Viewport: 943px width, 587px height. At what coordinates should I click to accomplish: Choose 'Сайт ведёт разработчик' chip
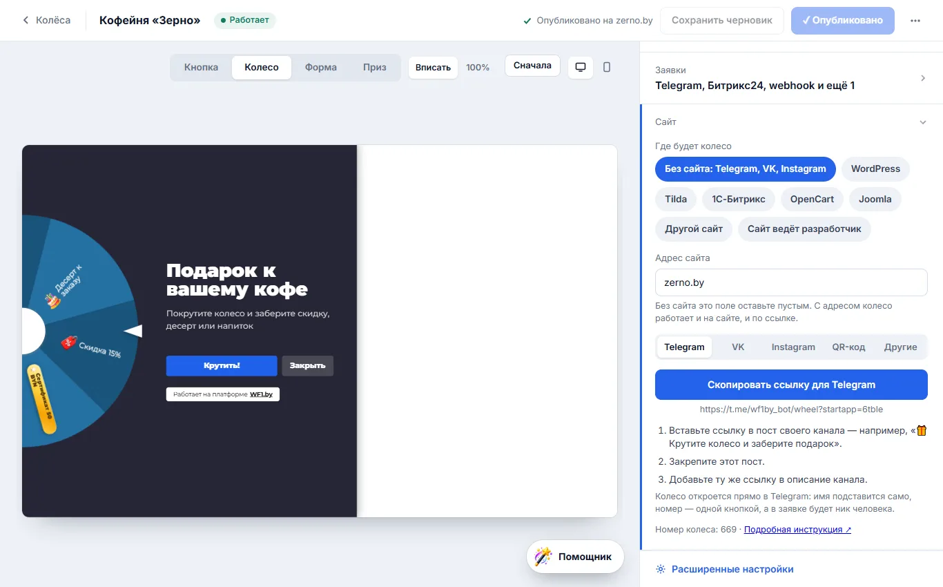pyautogui.click(x=804, y=229)
